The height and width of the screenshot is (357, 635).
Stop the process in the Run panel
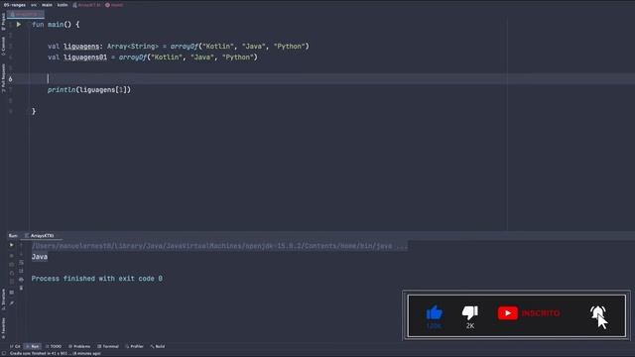point(11,256)
